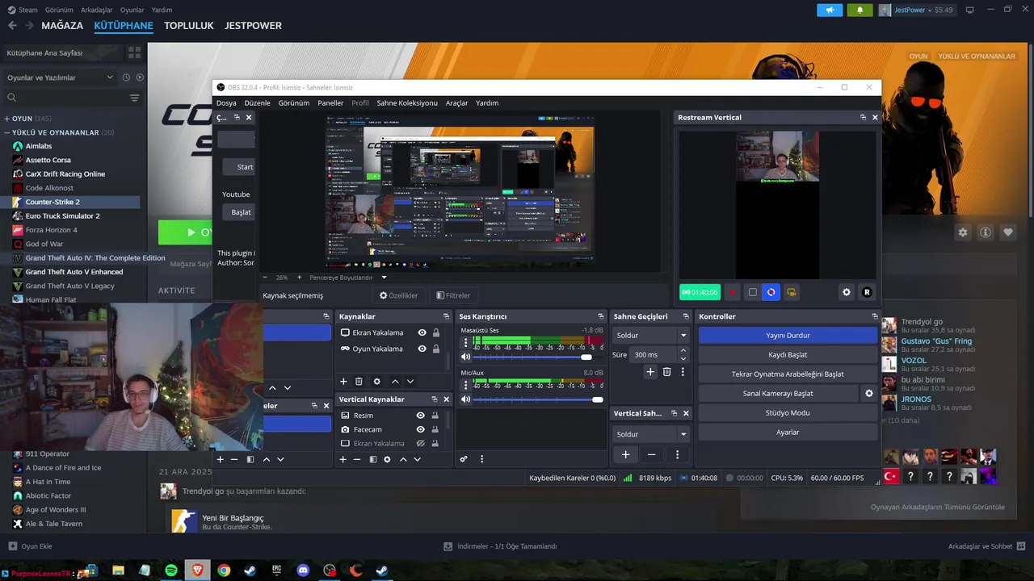The image size is (1034, 581).
Task: Open Paneller menu in OBS
Action: [x=330, y=102]
